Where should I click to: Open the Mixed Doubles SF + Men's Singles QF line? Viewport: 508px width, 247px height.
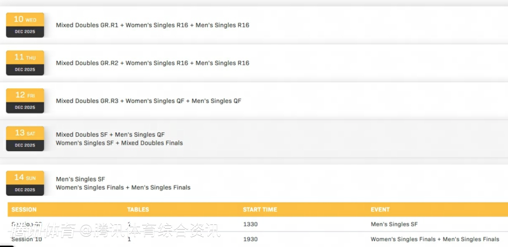tap(110, 135)
